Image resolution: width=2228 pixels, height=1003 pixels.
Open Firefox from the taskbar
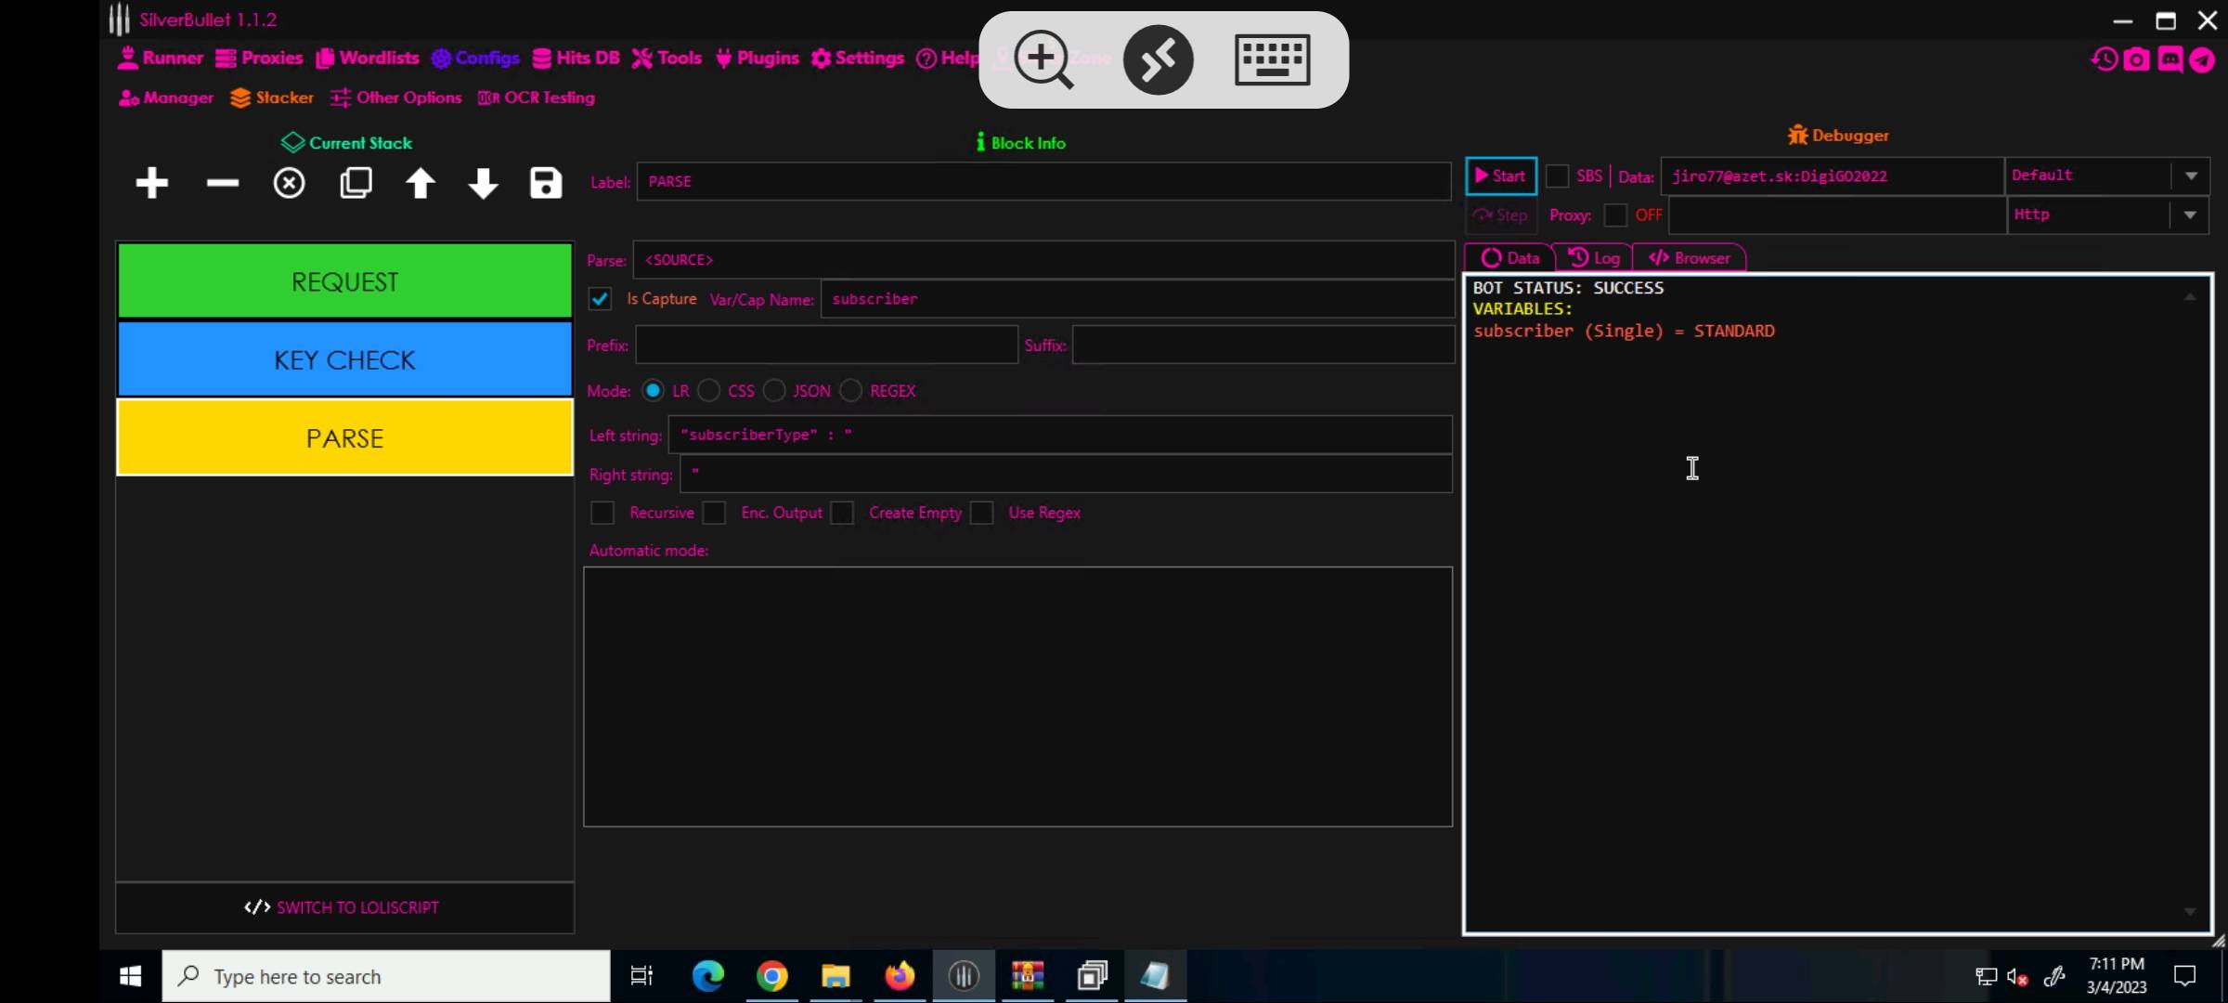(x=899, y=976)
